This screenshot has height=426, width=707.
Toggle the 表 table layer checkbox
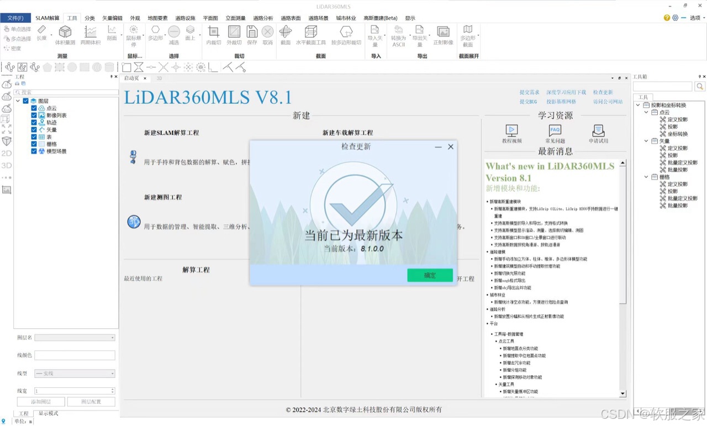(34, 137)
